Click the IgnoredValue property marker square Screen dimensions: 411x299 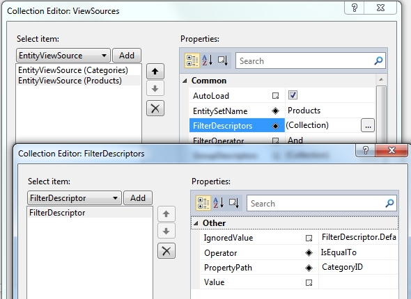coord(309,238)
